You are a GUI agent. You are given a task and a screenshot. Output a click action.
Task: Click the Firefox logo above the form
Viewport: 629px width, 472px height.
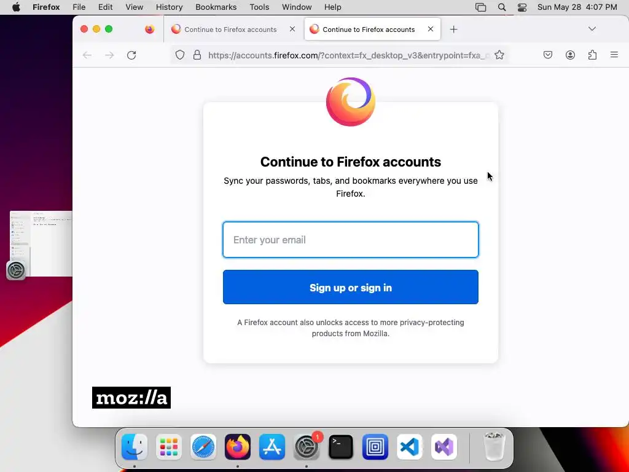click(x=351, y=101)
